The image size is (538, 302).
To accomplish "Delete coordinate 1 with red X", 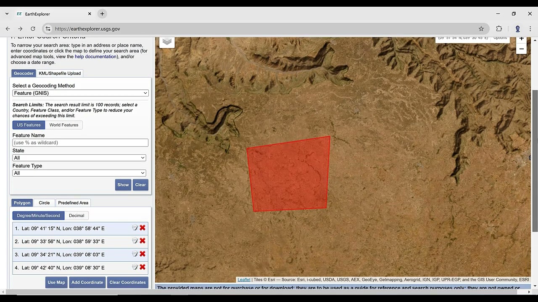I will 142,228.
